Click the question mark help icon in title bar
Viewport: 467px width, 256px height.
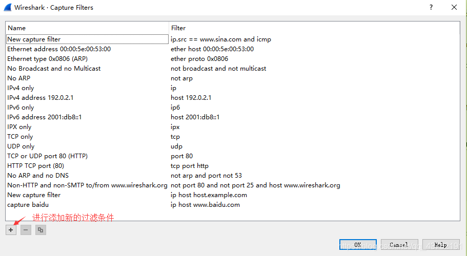click(x=431, y=8)
